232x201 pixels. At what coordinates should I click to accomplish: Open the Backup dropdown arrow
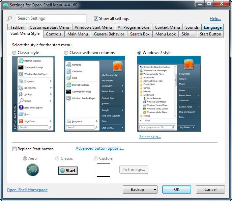coord(155,190)
